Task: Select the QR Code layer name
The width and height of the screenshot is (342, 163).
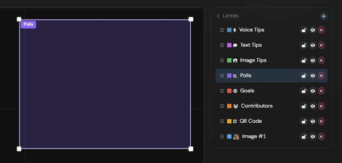Action: point(251,121)
